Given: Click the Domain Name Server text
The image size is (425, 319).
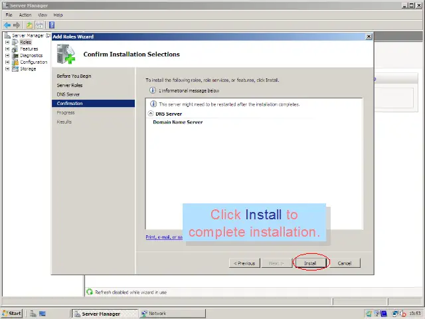Looking at the screenshot, I should (178, 122).
